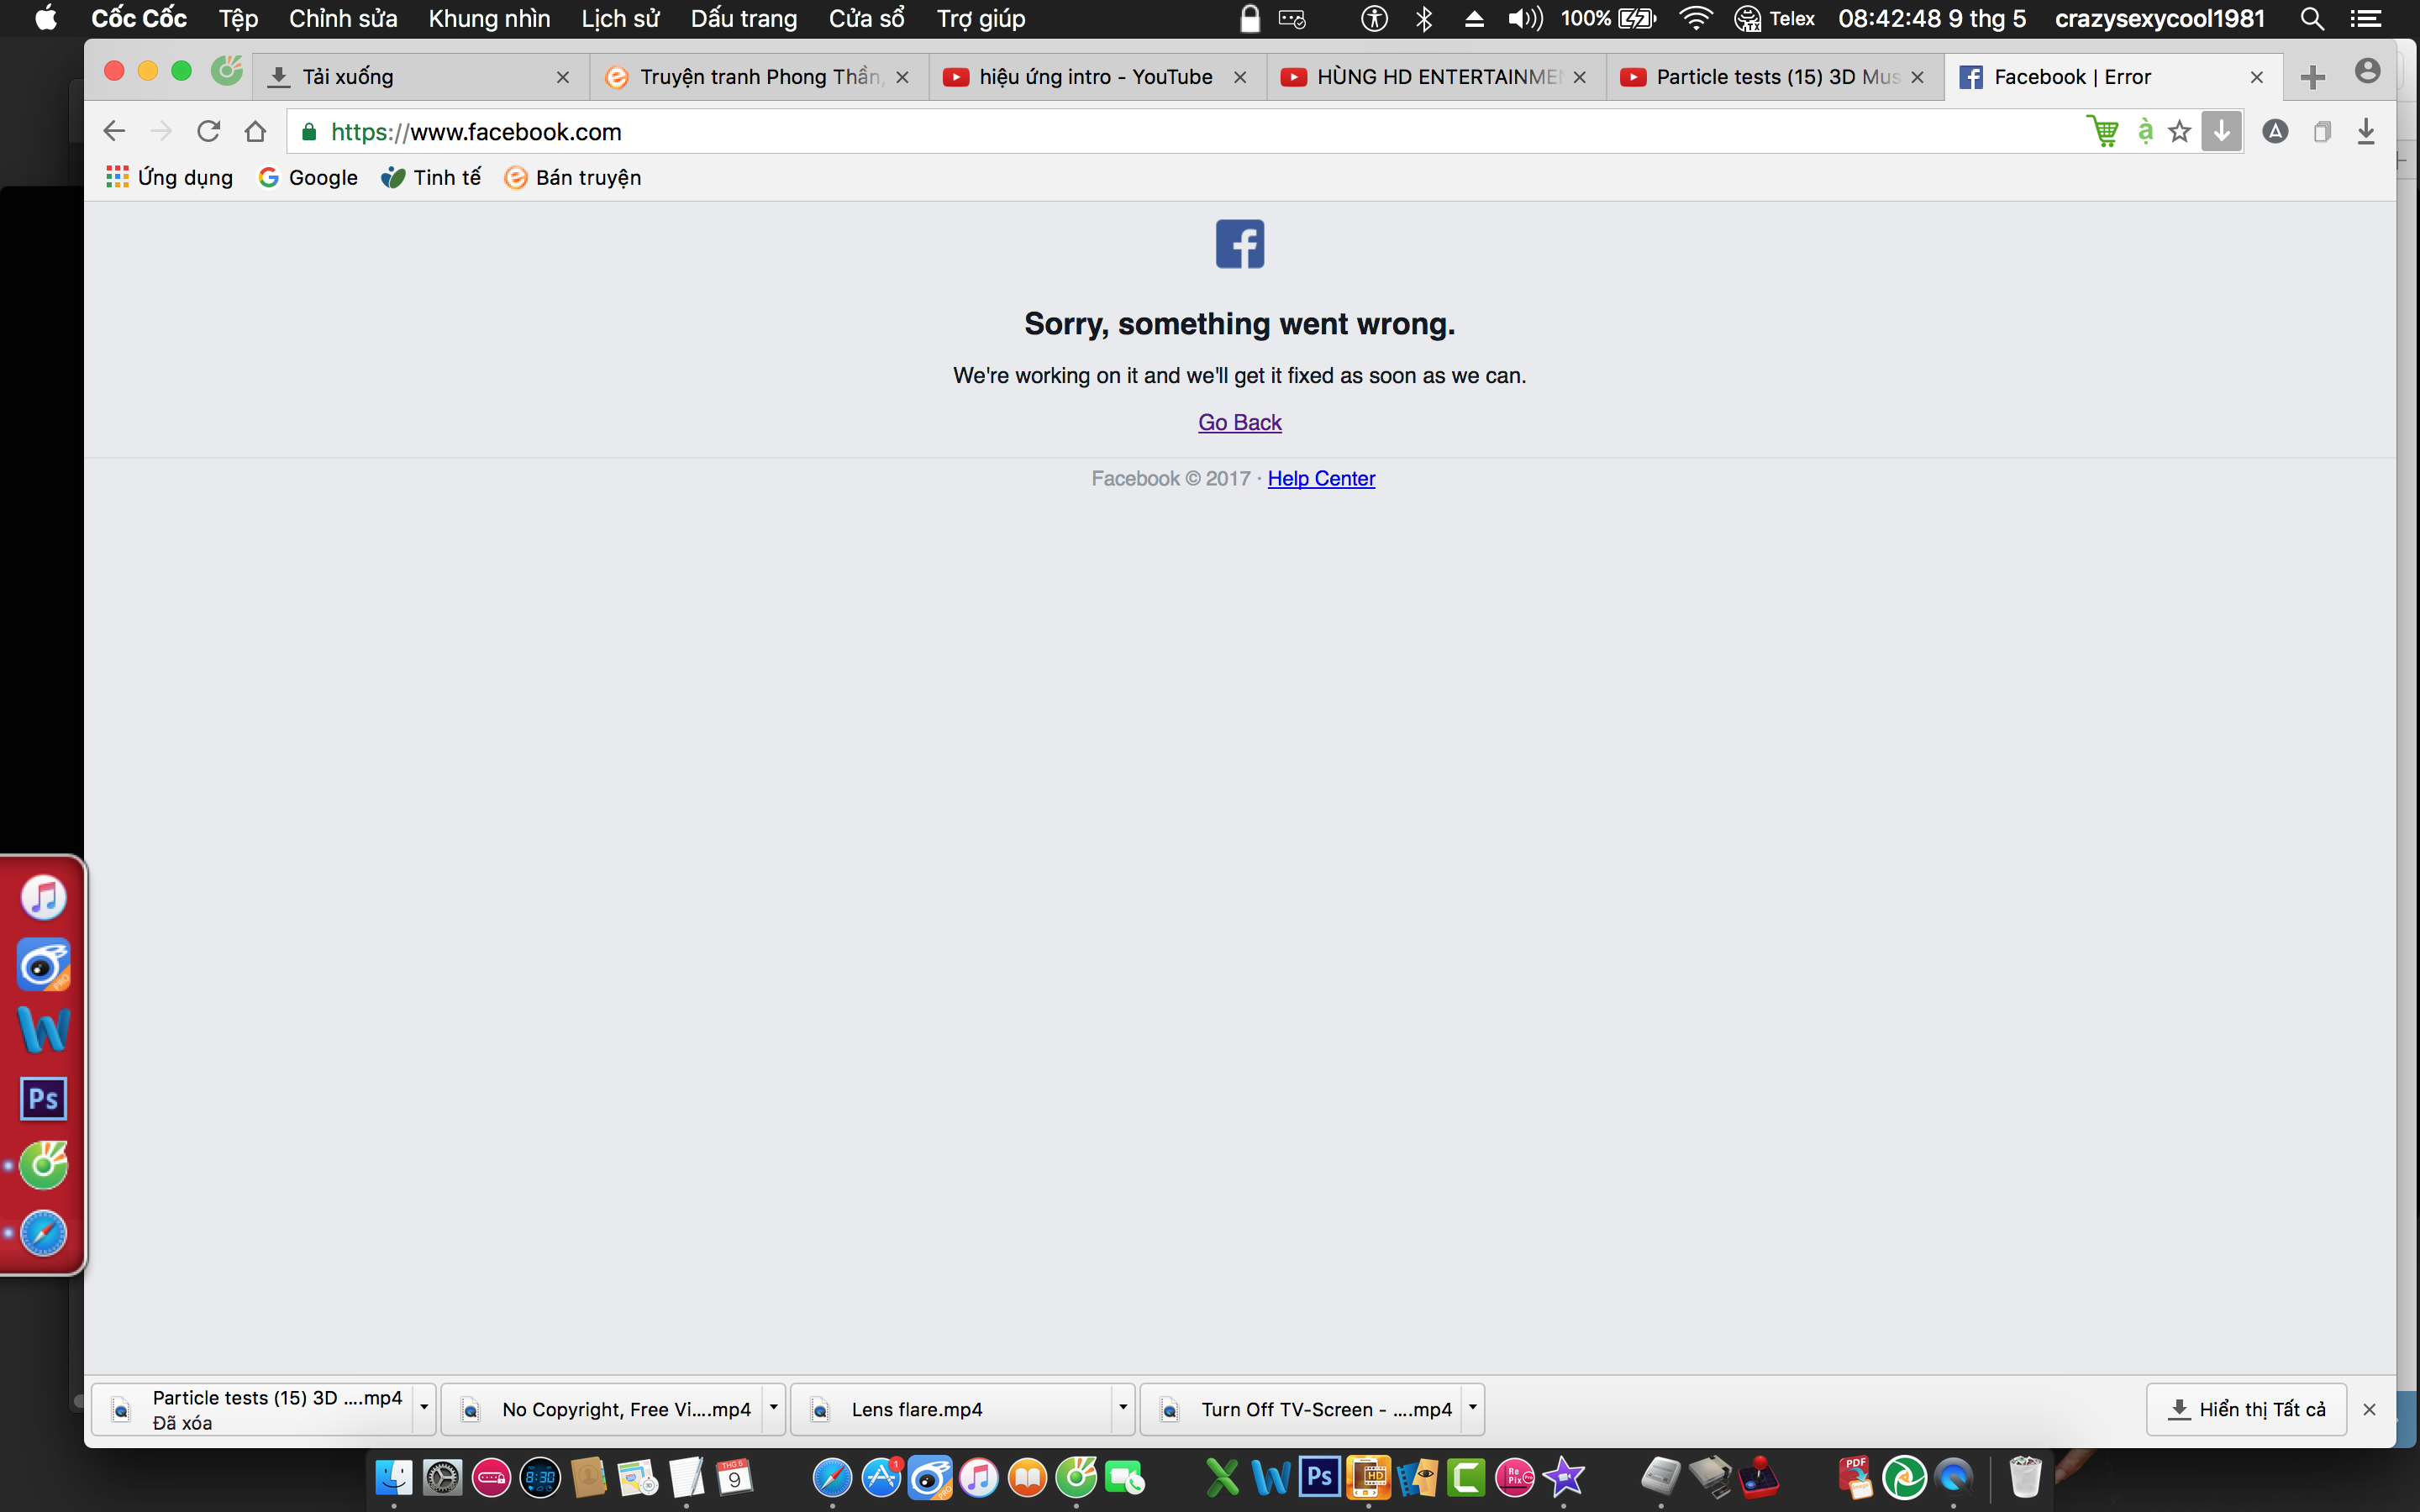Click the forward navigation arrow
Screen dimensions: 2420x1512
[161, 131]
